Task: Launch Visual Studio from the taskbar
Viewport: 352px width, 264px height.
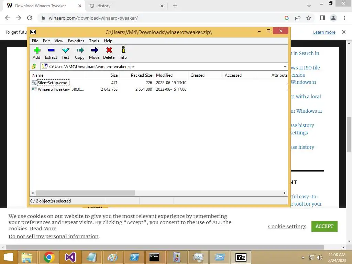Action: point(70,257)
